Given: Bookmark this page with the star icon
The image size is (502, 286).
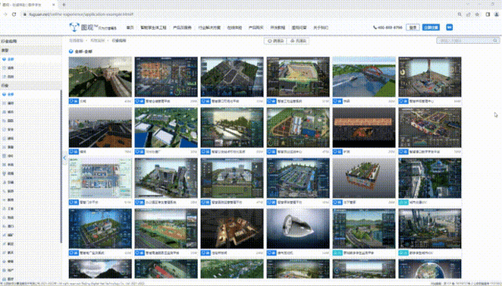Looking at the screenshot, I should coord(477,14).
